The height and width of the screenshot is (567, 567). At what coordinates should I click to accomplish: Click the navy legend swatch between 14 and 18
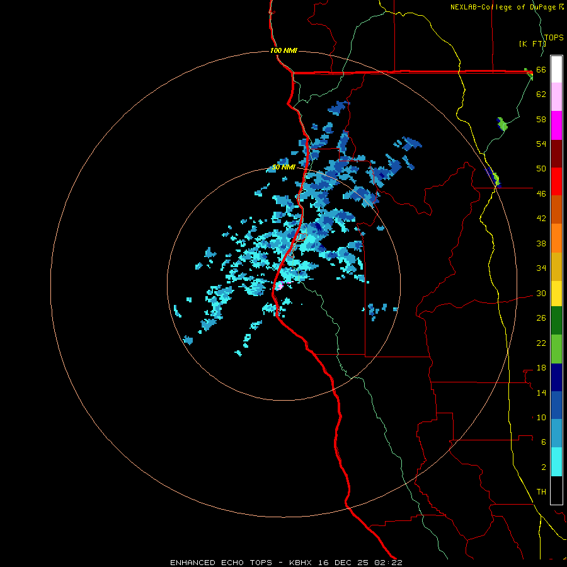click(x=556, y=377)
